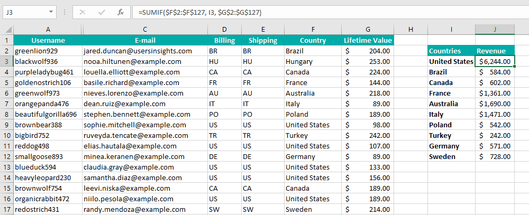Click inside the Name Box showing J3
Image resolution: width=529 pixels, height=215 pixels.
(x=25, y=13)
